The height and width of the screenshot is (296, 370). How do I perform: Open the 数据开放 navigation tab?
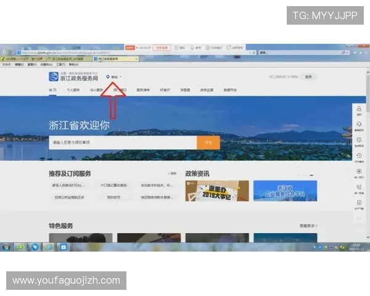[230, 90]
